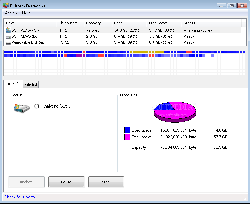
Task: Click the analyzing spinner icon
Action: click(x=37, y=106)
